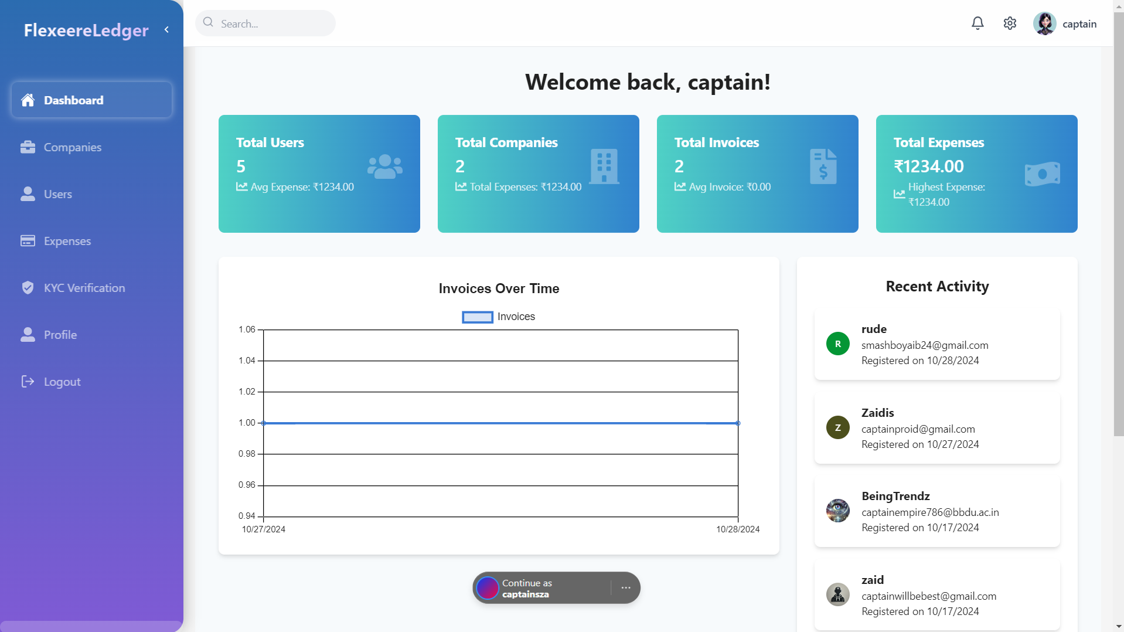Click the Recent Activity heading
The height and width of the screenshot is (632, 1124).
coord(937,287)
